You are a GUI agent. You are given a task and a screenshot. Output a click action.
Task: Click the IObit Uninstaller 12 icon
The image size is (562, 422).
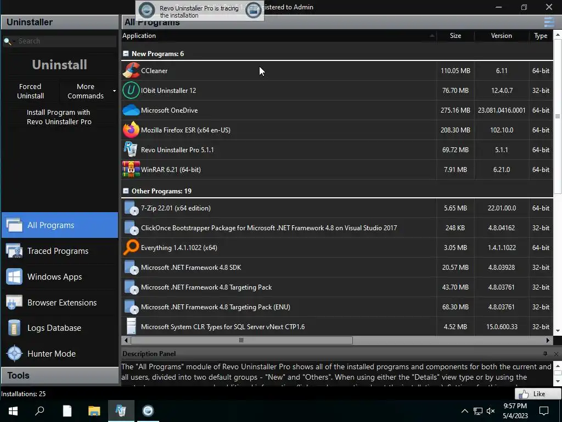[x=131, y=90]
